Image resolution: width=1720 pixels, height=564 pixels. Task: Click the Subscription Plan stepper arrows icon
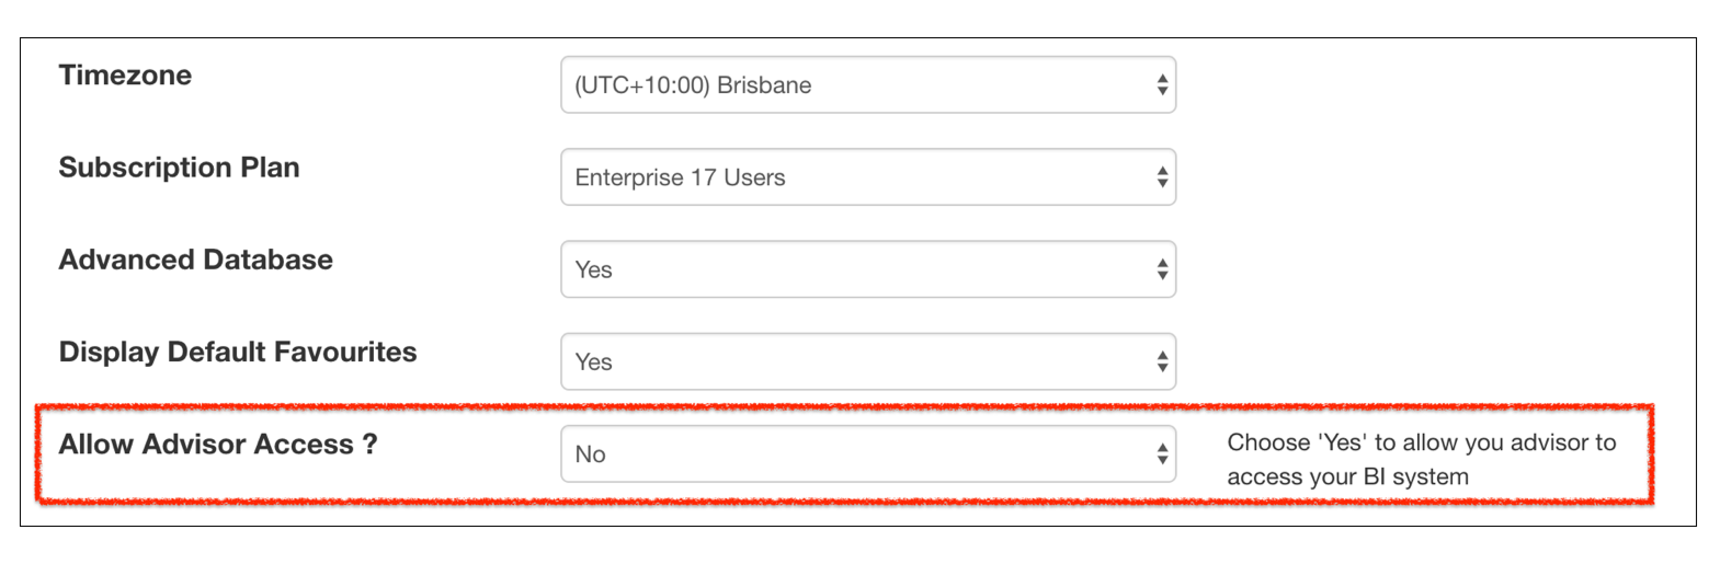[x=1163, y=177]
